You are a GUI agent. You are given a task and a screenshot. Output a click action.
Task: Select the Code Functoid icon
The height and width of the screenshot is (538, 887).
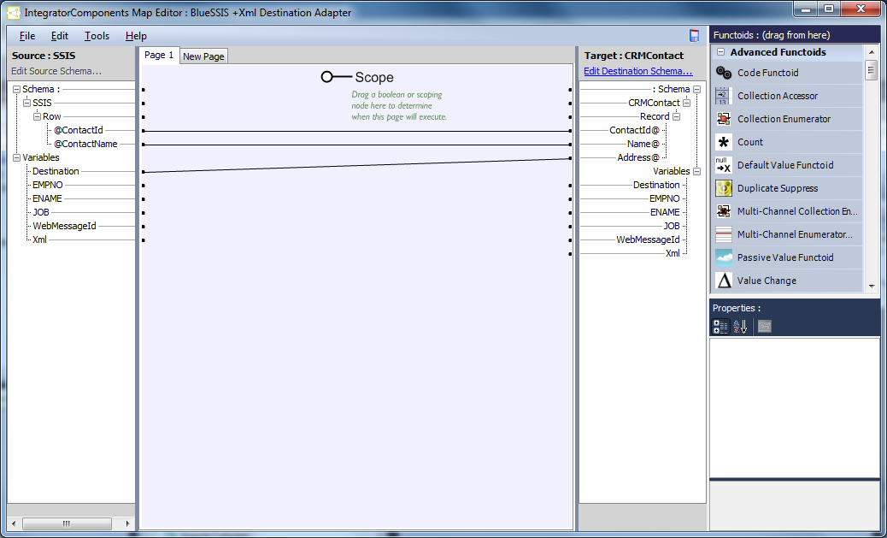(724, 73)
